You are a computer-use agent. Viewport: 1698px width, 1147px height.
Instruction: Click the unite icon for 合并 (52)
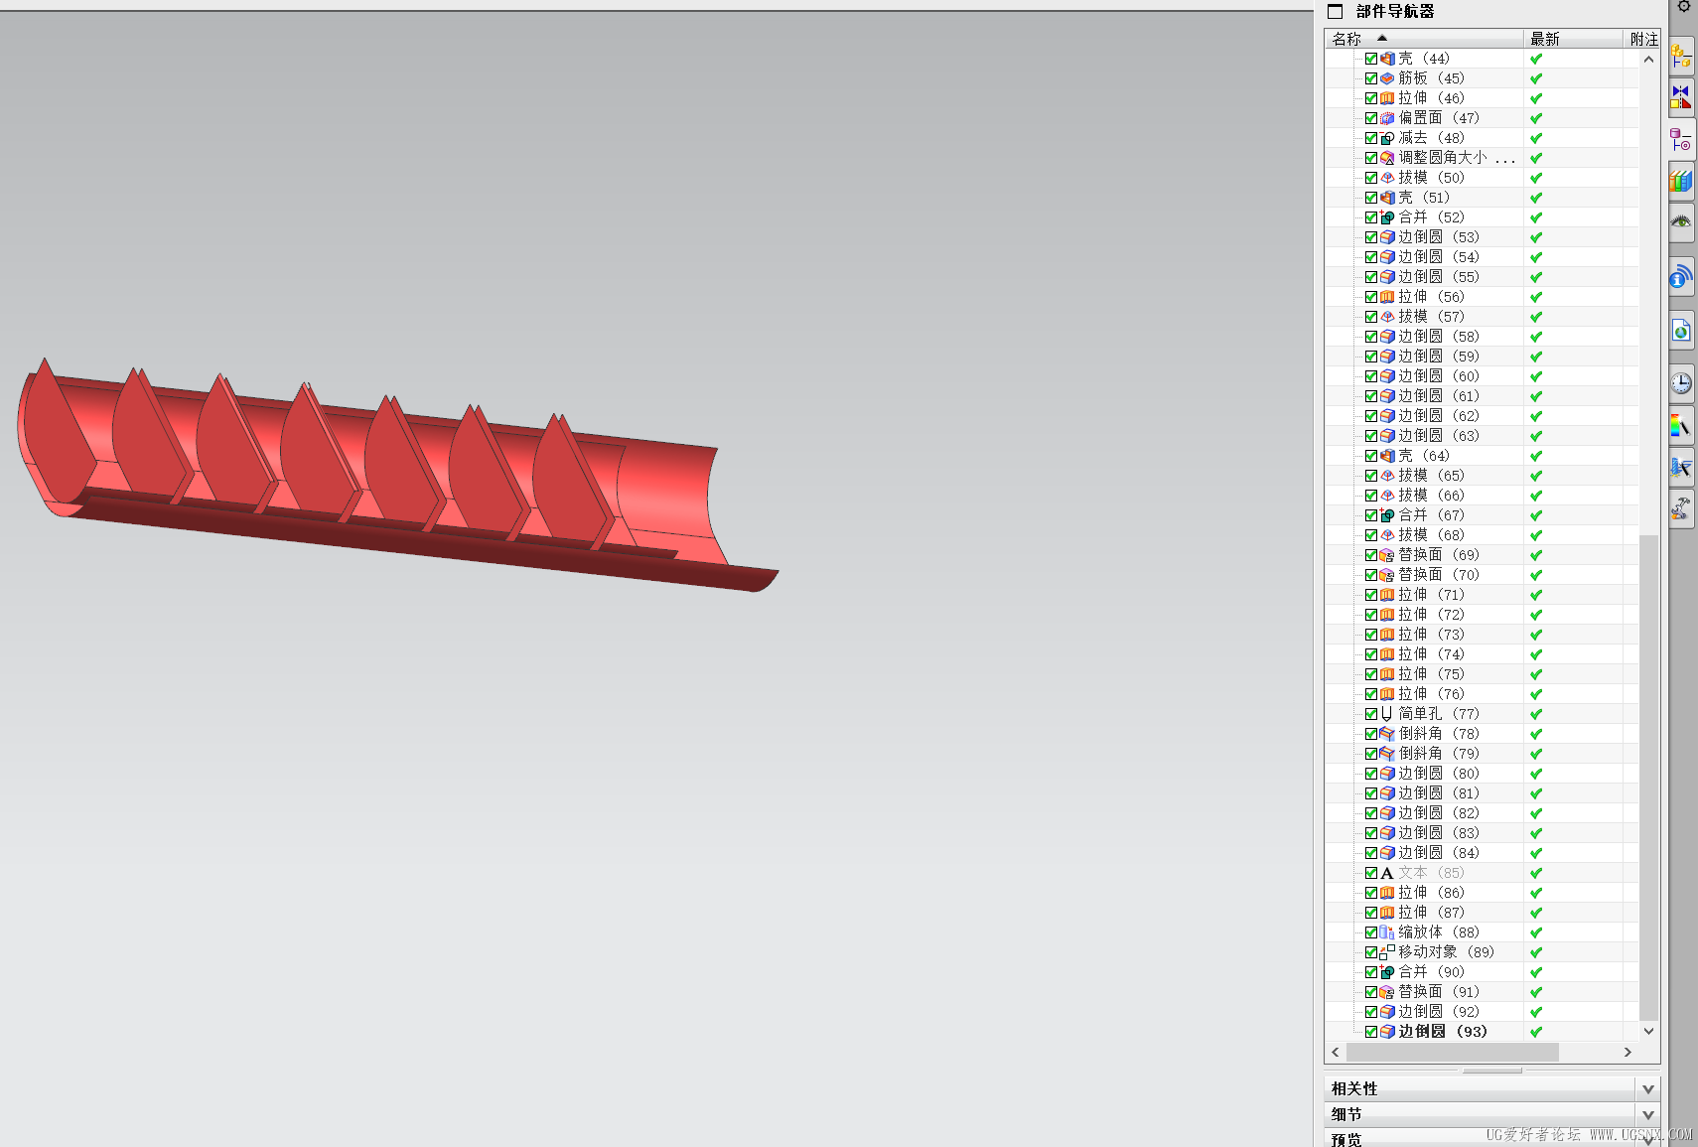pyautogui.click(x=1387, y=217)
